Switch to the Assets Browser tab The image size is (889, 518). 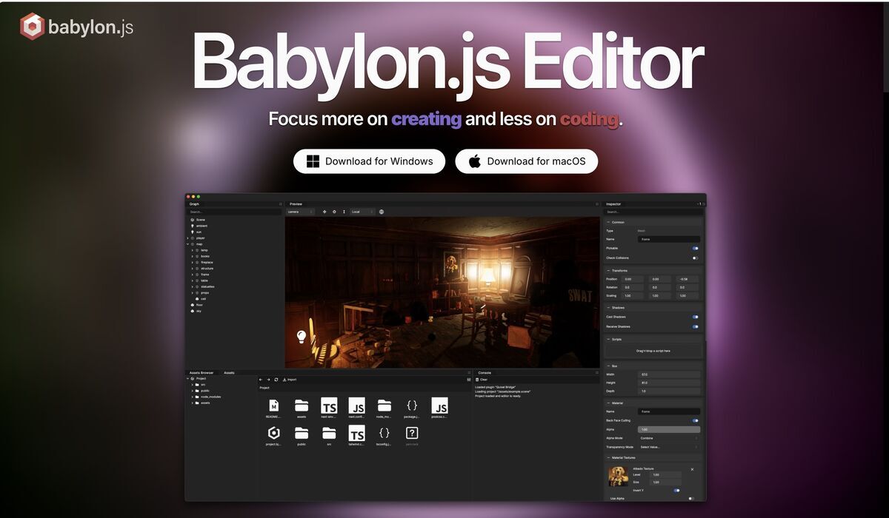click(x=202, y=373)
